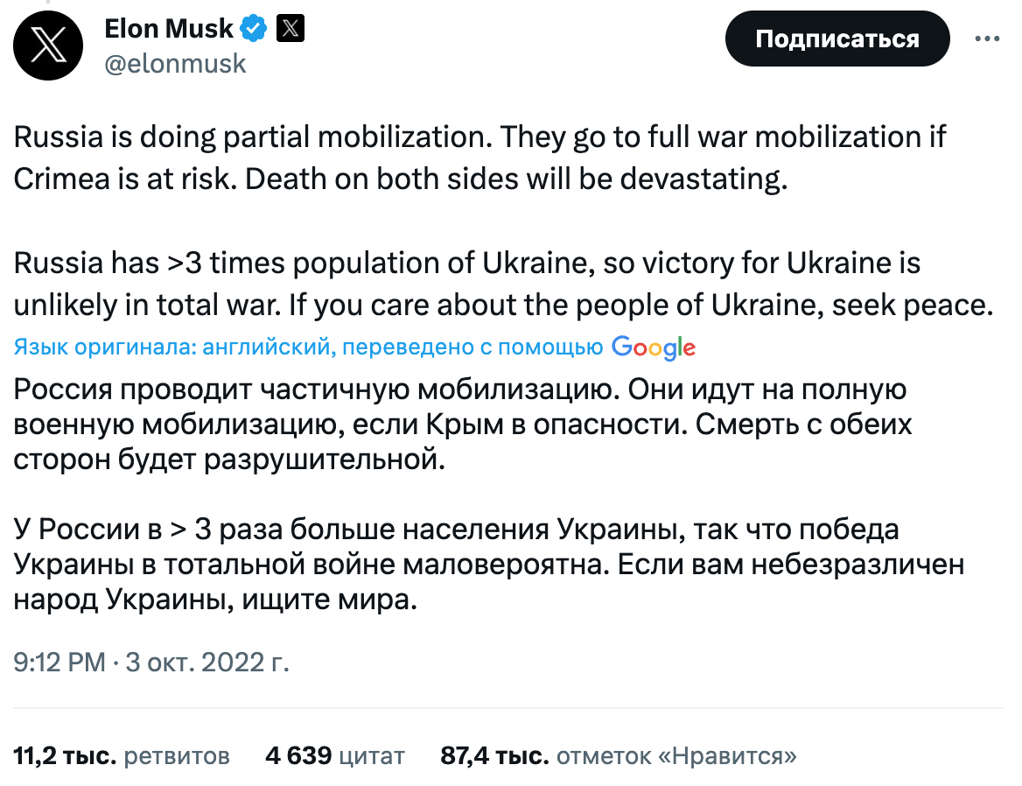Click the black X affiliation badge
Viewport: 1022px width, 786px height.
(x=290, y=29)
